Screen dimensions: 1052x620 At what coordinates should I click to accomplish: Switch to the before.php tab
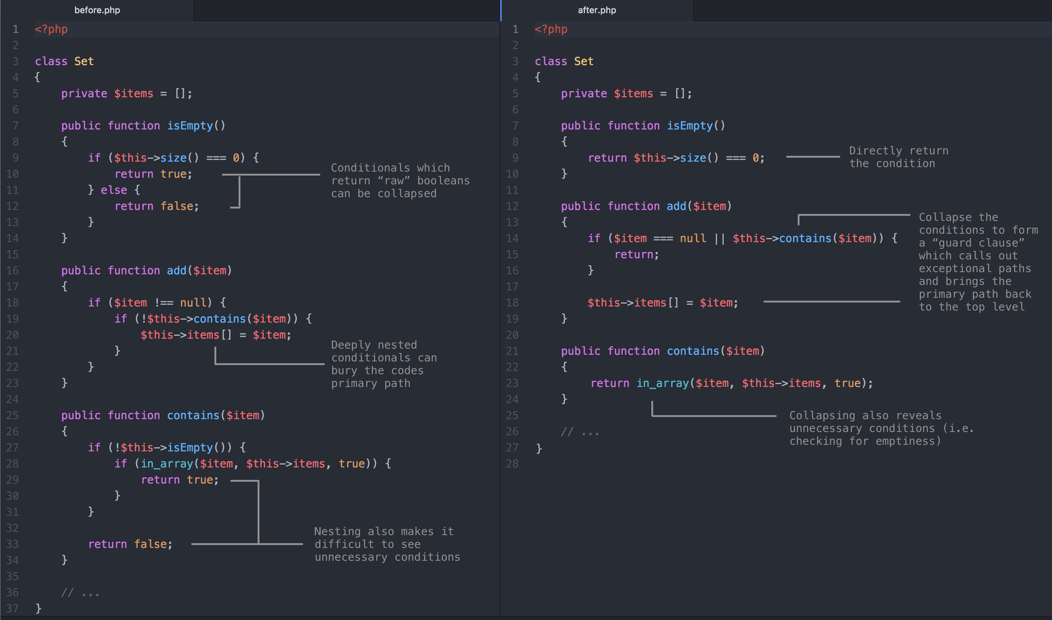(x=98, y=10)
